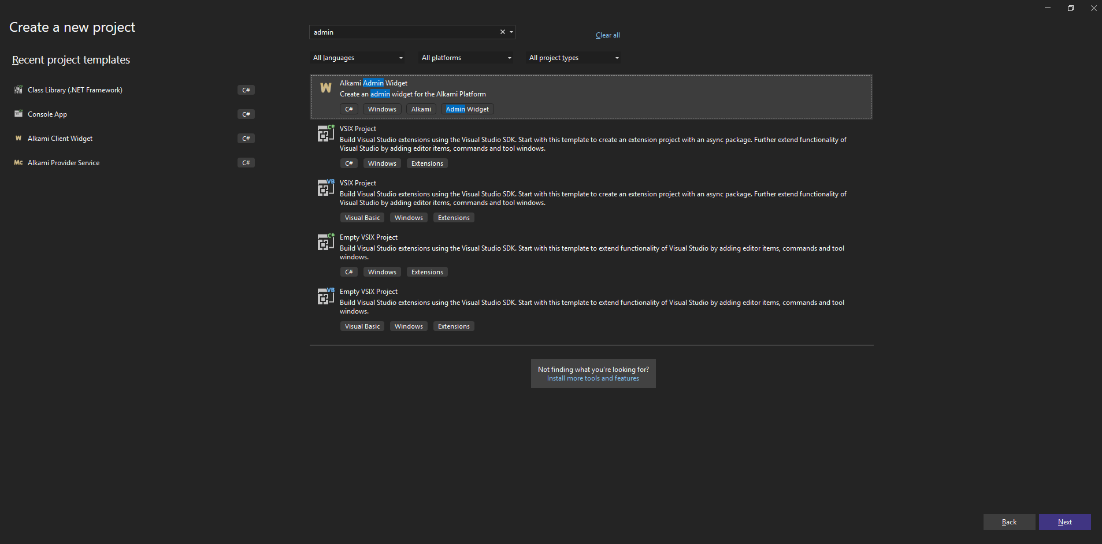Click the Admin Widget tag on Alkami template
The width and height of the screenshot is (1102, 544).
tap(467, 109)
